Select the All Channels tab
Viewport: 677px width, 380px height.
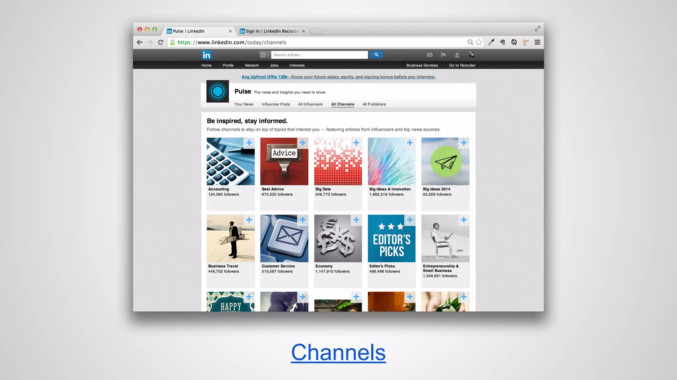click(343, 104)
